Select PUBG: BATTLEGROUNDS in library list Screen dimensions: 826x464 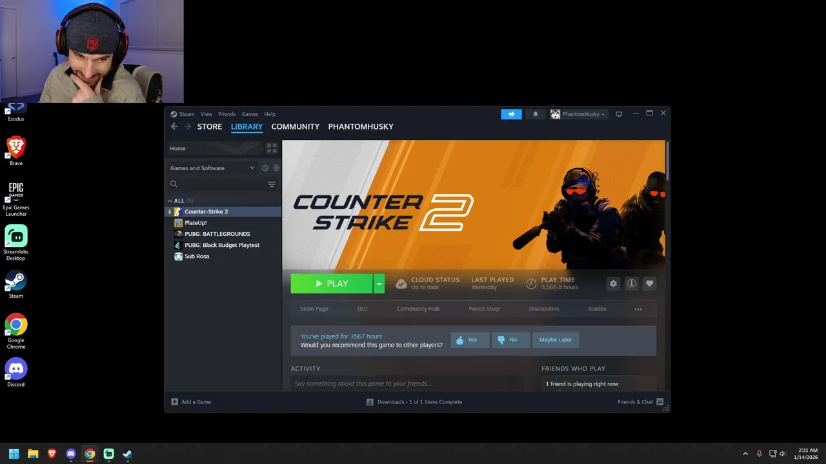[x=223, y=234]
